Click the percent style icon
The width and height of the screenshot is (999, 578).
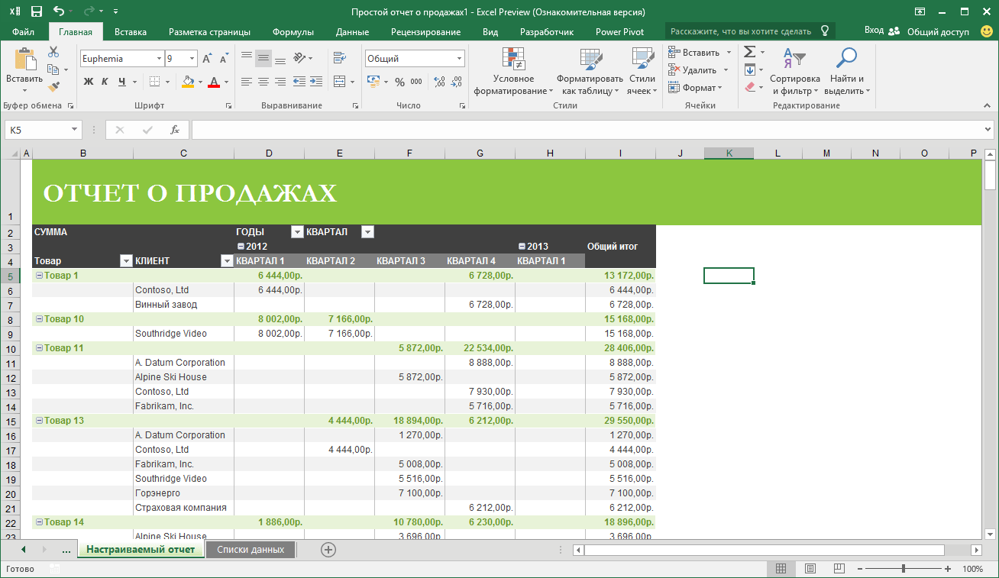(x=399, y=82)
